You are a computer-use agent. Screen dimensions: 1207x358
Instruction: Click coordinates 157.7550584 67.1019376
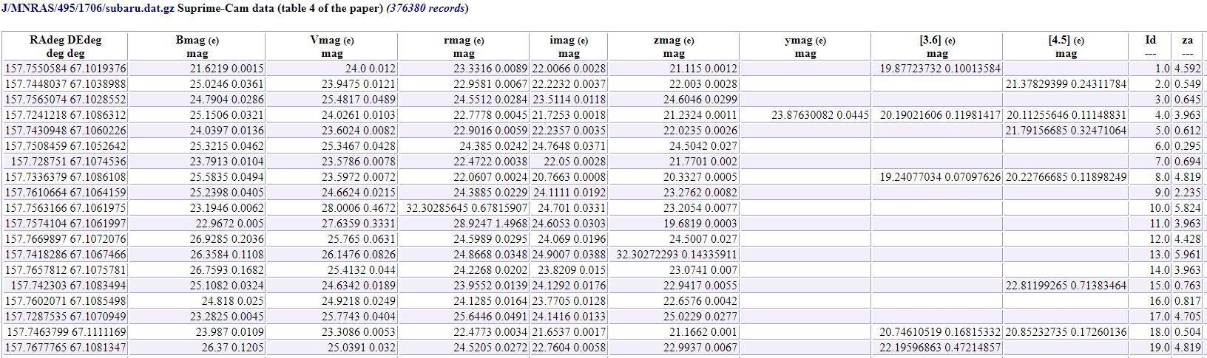pyautogui.click(x=65, y=69)
